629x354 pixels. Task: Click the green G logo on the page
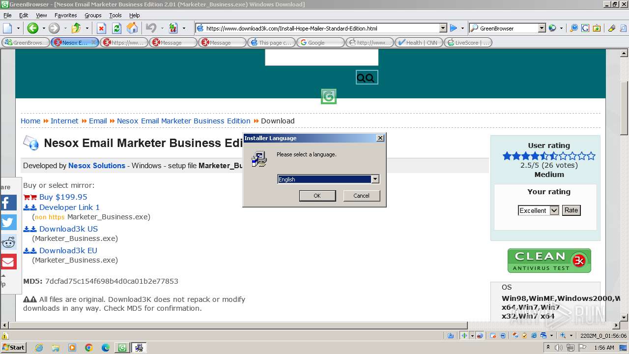329,96
